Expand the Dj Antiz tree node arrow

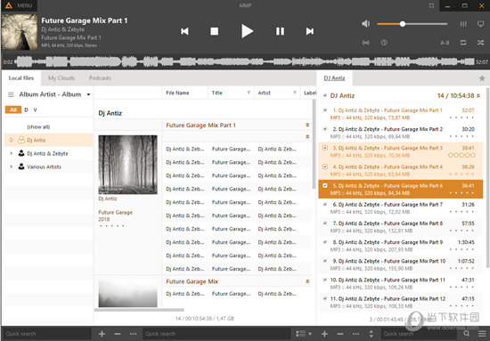point(12,140)
